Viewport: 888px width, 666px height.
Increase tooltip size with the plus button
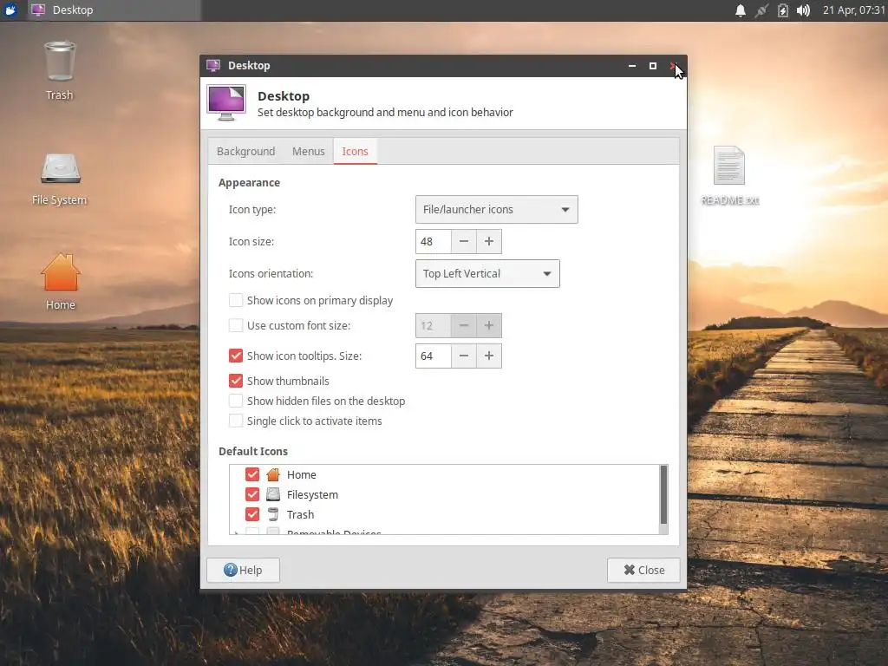(489, 356)
